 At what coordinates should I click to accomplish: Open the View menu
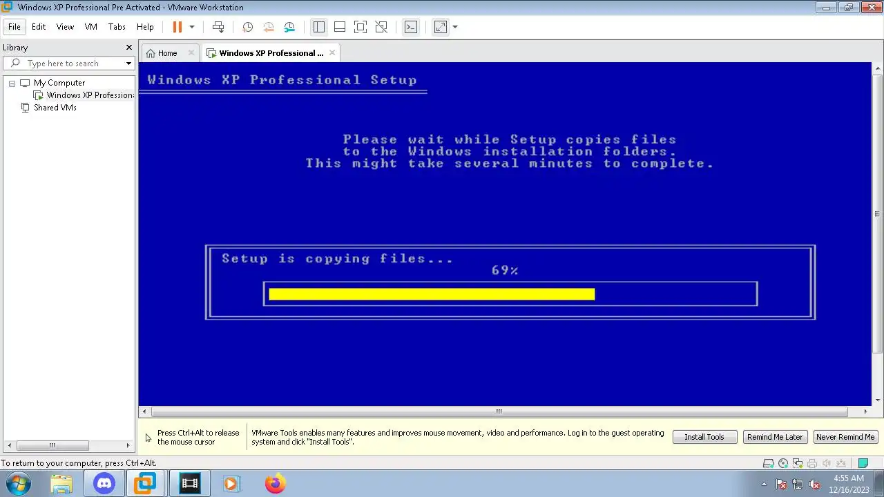pyautogui.click(x=65, y=27)
